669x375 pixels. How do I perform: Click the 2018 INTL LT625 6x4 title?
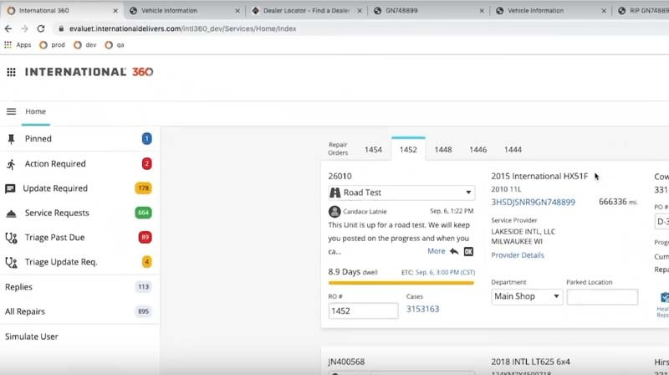tap(530, 362)
